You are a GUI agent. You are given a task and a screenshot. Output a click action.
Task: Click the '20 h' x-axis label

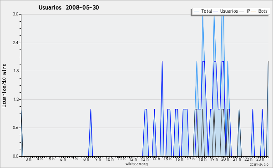click(x=225, y=159)
